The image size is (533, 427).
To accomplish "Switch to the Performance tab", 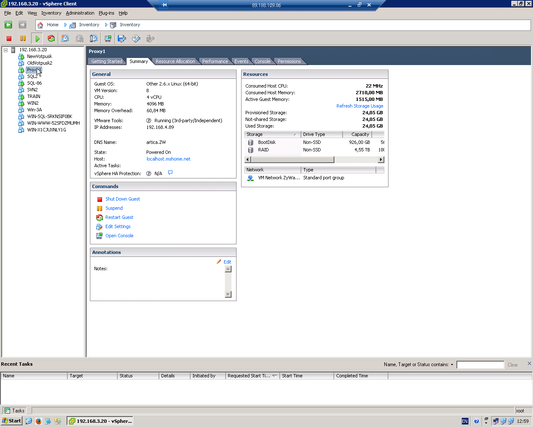I will click(x=215, y=61).
